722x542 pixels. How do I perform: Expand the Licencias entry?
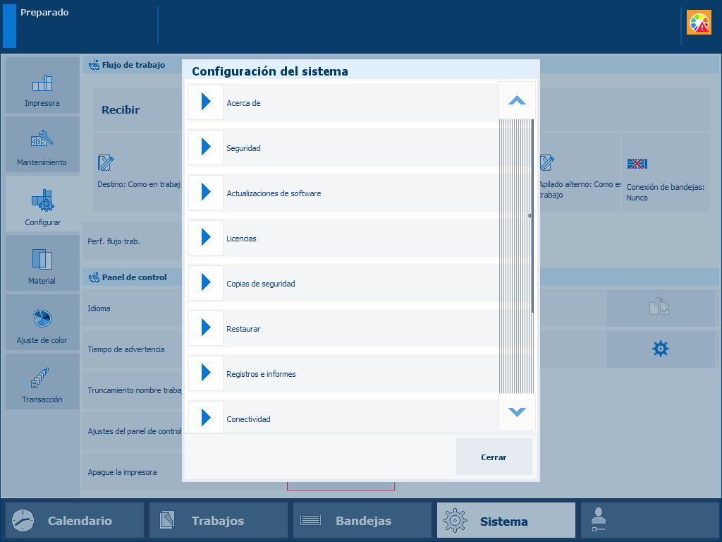(206, 237)
